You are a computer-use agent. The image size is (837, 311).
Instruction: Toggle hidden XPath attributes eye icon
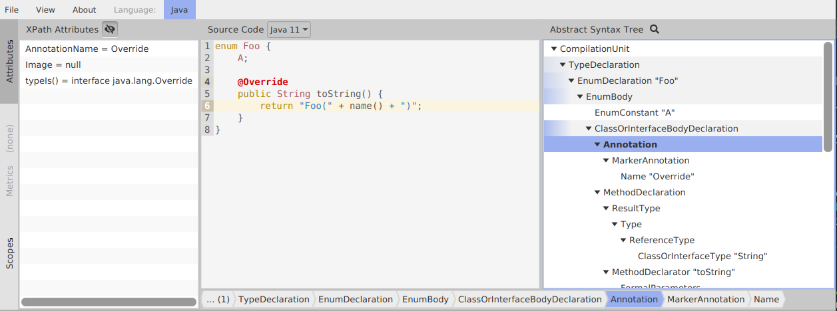click(x=110, y=29)
